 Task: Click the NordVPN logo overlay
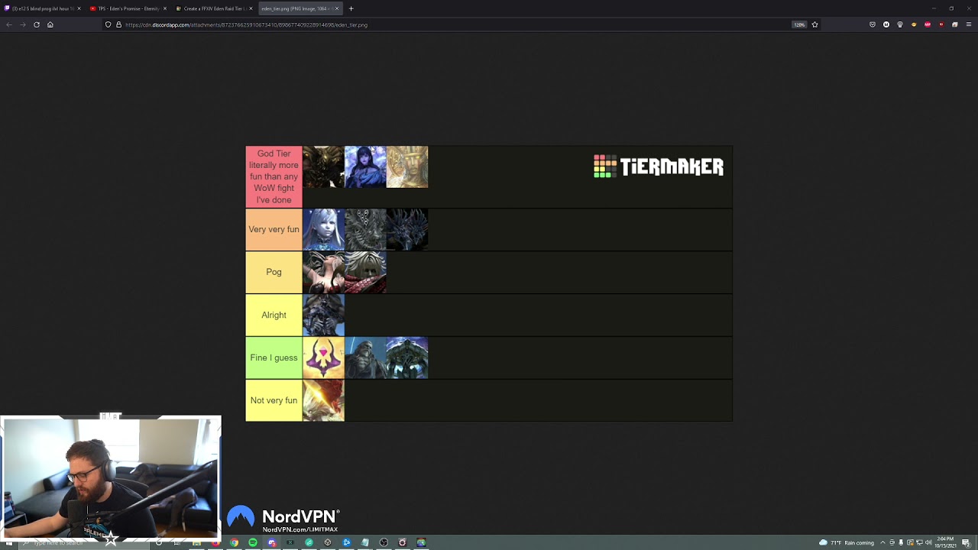pyautogui.click(x=283, y=519)
